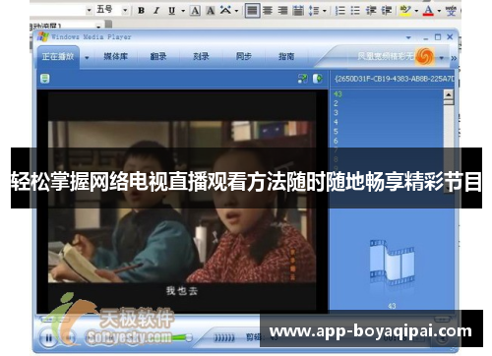
Task: Select playlist item 2
Action: [336, 103]
